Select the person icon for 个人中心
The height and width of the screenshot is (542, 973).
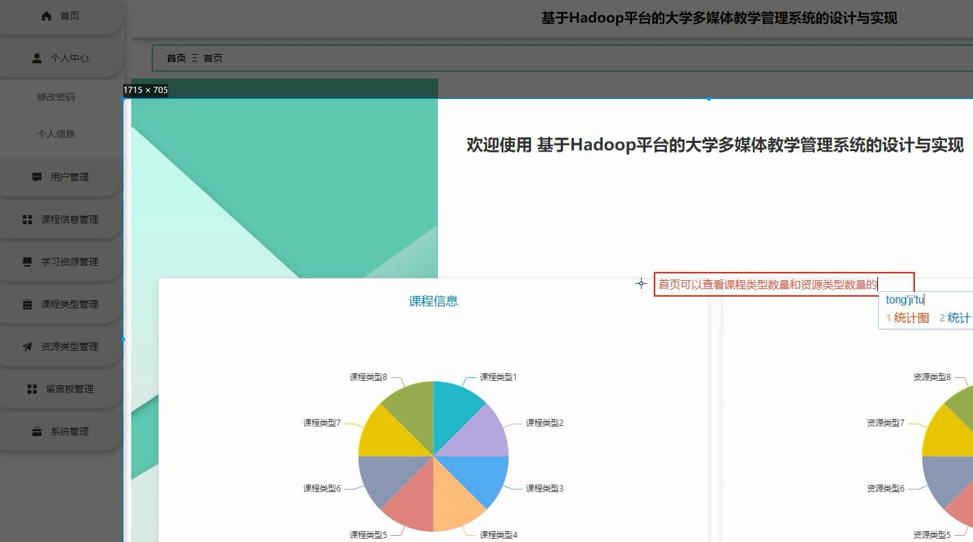tap(36, 57)
